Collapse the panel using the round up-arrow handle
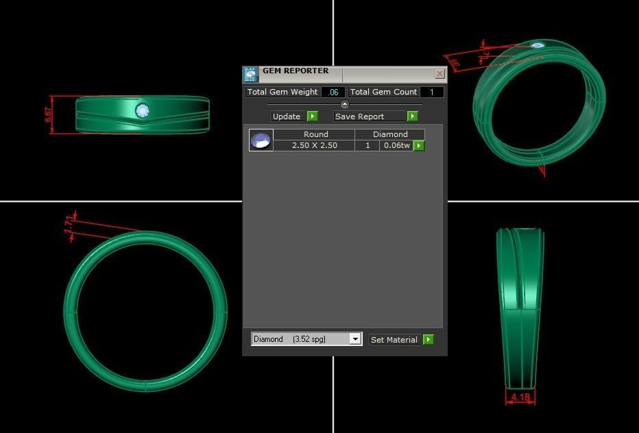 coord(344,104)
